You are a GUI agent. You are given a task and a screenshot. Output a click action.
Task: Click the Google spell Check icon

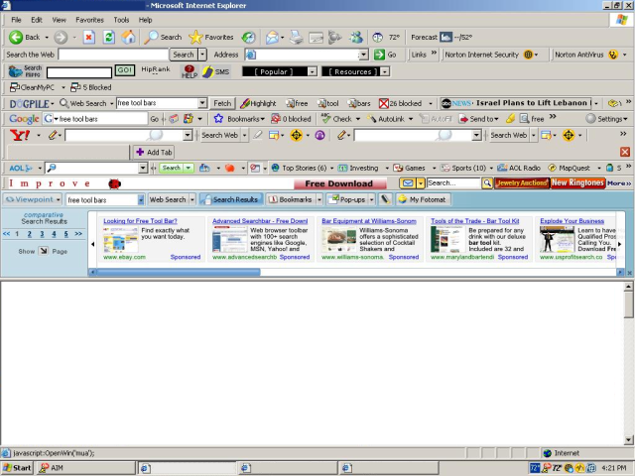(x=325, y=118)
